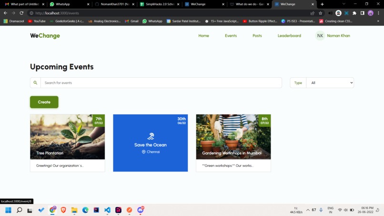Bookmark this page with star icon
The width and height of the screenshot is (384, 216).
pyautogui.click(x=320, y=13)
